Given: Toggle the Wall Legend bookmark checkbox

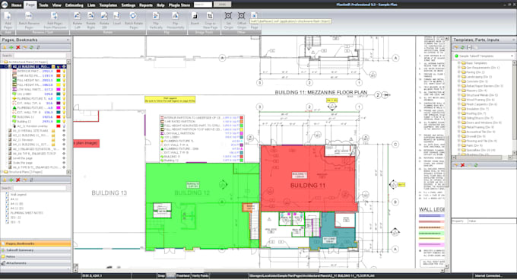Looking at the screenshot, I should click(8, 195).
